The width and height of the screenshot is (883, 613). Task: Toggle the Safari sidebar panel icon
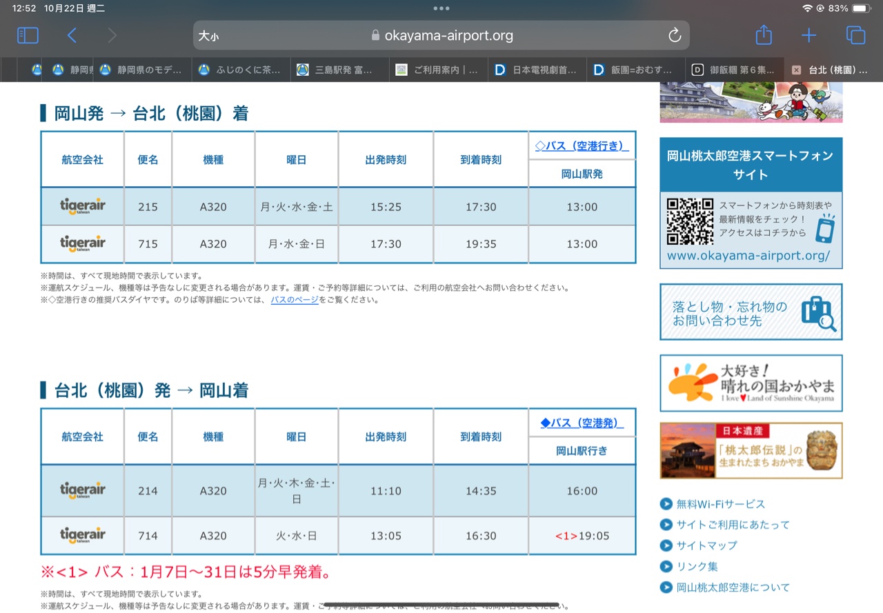pyautogui.click(x=28, y=36)
